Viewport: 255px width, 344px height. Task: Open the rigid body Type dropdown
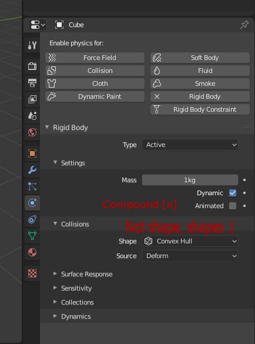[190, 145]
